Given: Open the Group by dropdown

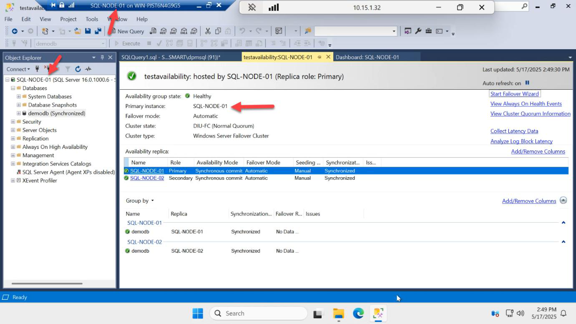Looking at the screenshot, I should 140,201.
